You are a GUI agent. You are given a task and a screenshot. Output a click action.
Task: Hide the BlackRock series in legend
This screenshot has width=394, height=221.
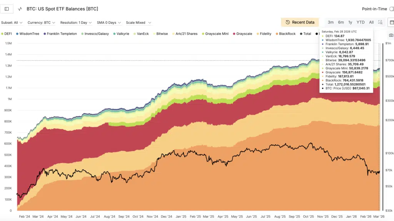[287, 34]
